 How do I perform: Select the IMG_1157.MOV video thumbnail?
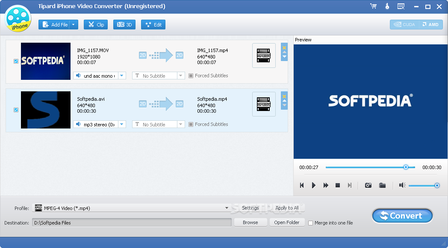click(46, 61)
